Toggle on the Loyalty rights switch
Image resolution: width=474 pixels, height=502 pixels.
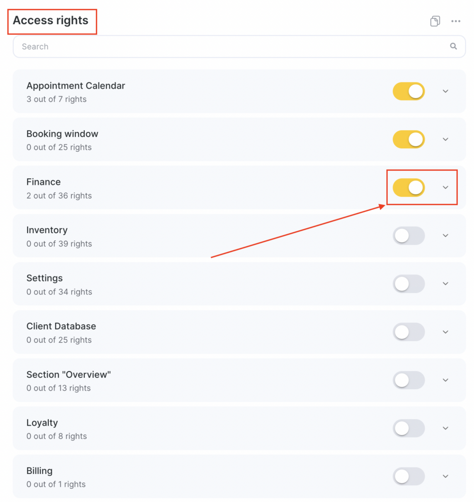(409, 428)
